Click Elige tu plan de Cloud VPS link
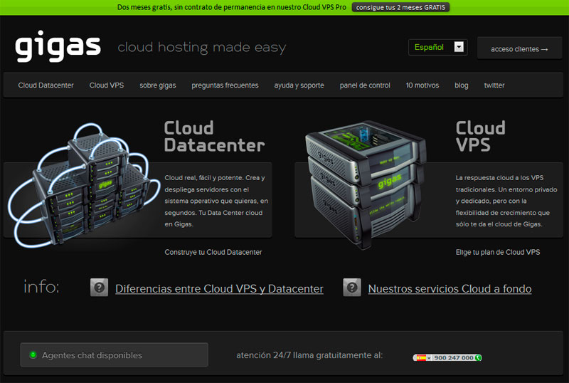This screenshot has height=383, width=569. click(x=498, y=252)
